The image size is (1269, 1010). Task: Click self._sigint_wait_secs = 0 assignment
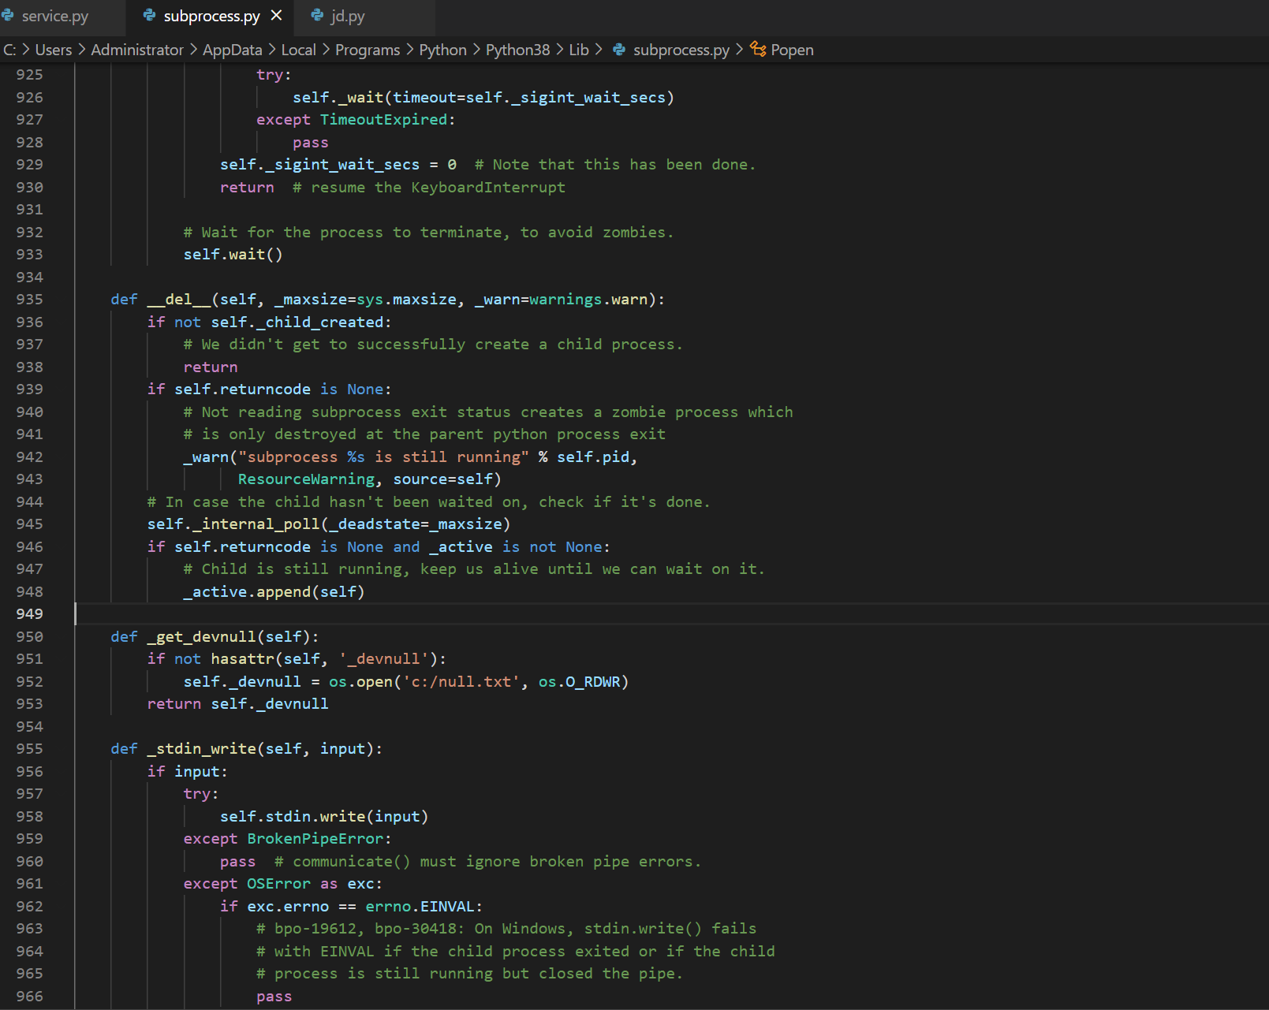pyautogui.click(x=338, y=165)
